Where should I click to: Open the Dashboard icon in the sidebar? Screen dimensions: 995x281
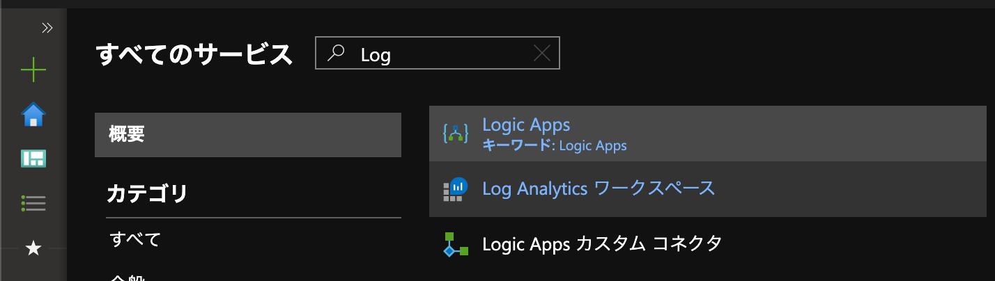click(33, 159)
